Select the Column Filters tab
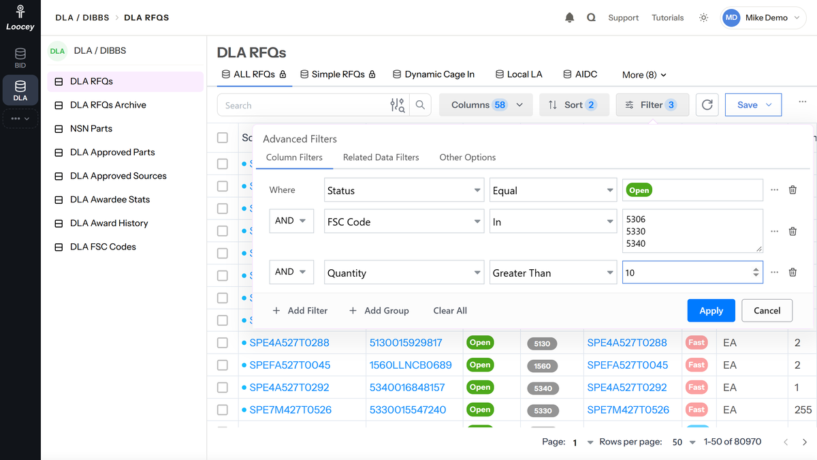Image resolution: width=817 pixels, height=460 pixels. coord(294,157)
